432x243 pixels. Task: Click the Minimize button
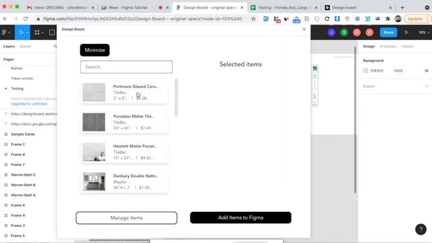94,50
